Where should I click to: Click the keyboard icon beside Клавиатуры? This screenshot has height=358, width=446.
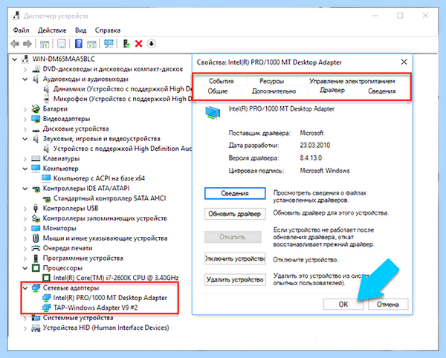pos(36,158)
